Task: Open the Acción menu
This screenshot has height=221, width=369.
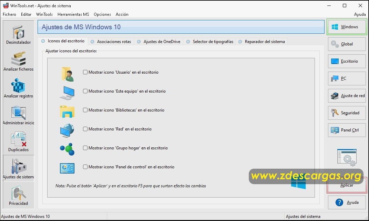Action: [x=122, y=14]
